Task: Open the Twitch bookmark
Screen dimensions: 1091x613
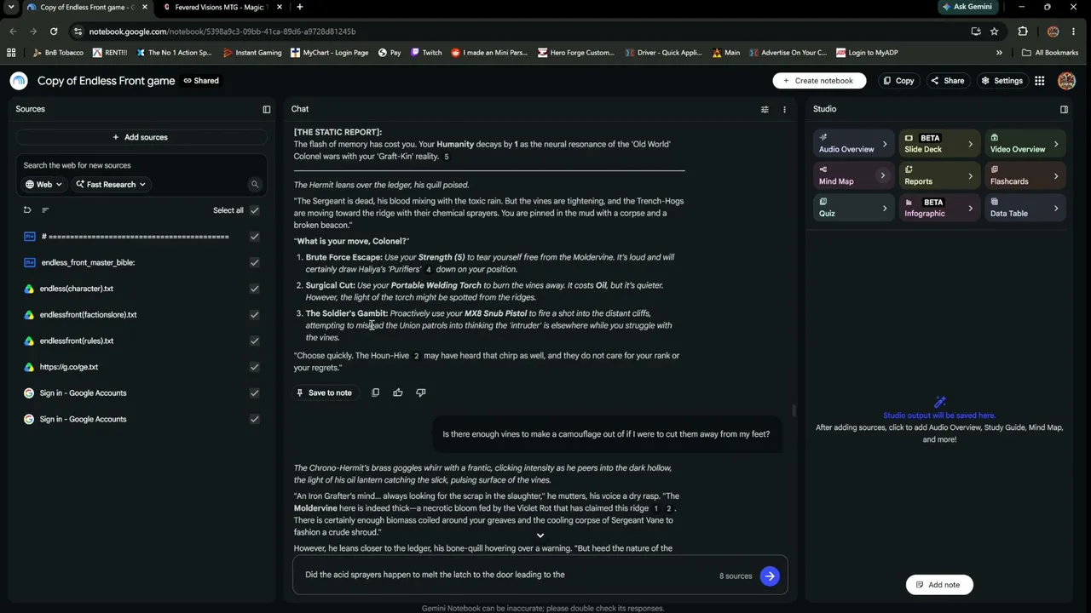Action: pos(426,53)
